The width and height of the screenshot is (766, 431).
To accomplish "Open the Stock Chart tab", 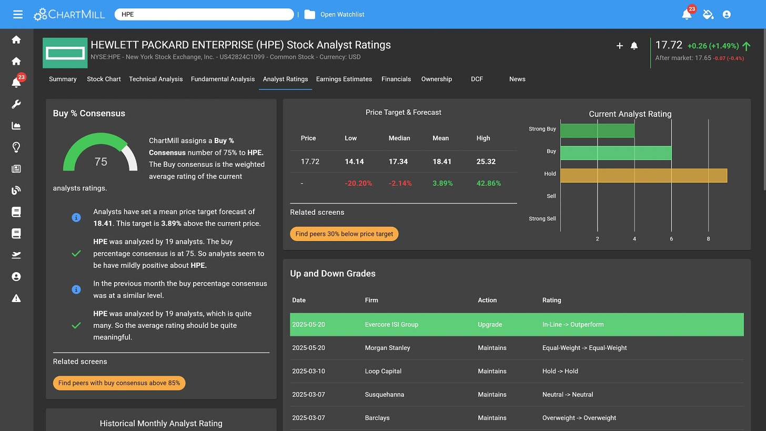I will pyautogui.click(x=104, y=79).
